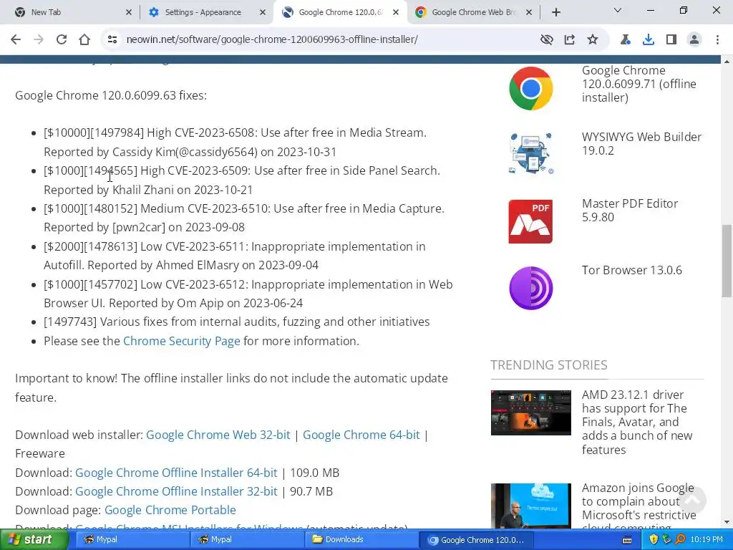Select the Google Chrome 120.0.6 neowin tab
Image resolution: width=733 pixels, height=550 pixels.
(x=340, y=12)
